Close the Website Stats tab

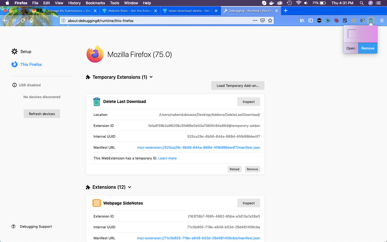(x=156, y=11)
